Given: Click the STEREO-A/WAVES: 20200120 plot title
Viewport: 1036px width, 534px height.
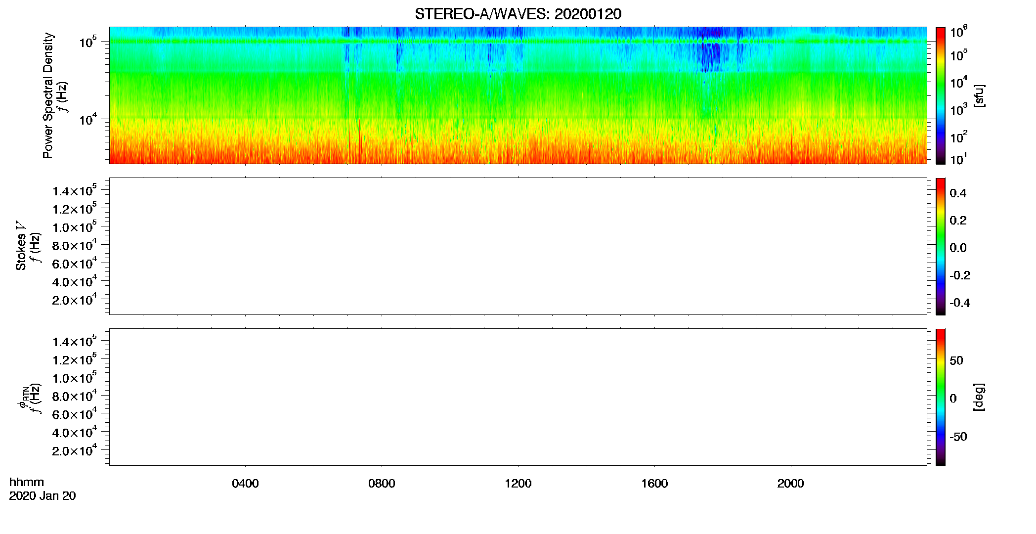Looking at the screenshot, I should (518, 14).
